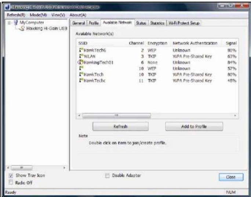Open the View(V) menu
The height and width of the screenshot is (197, 251).
58,15
